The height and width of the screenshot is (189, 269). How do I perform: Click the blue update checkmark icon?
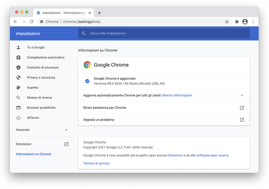87,81
